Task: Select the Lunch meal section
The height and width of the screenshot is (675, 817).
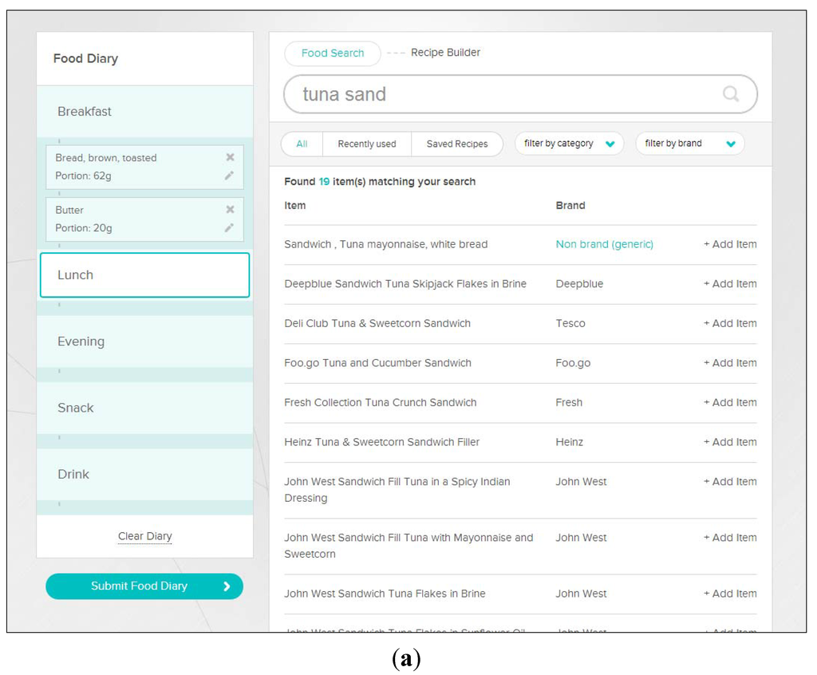Action: 144,275
